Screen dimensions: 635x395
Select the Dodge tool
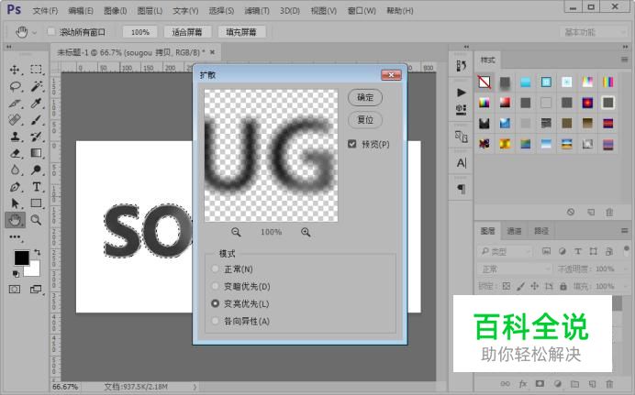(36, 170)
